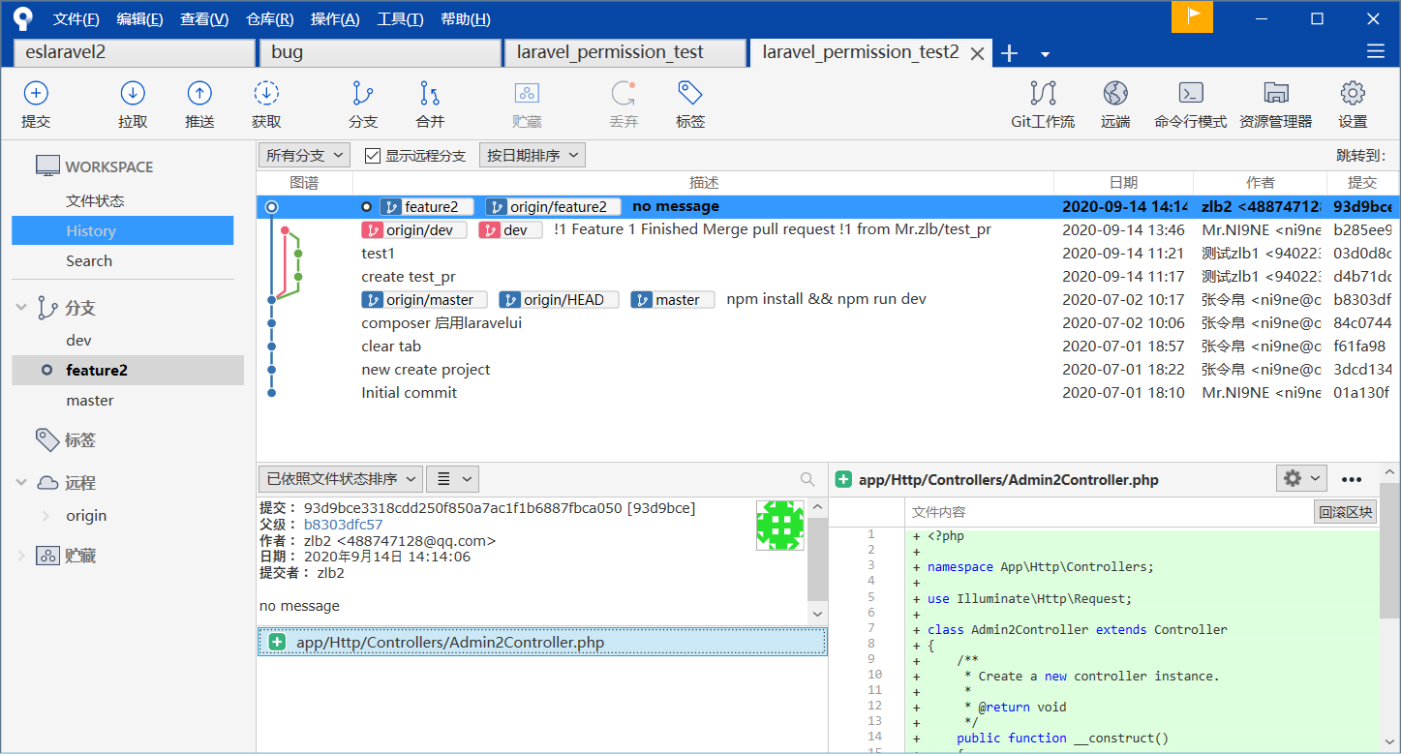Open the 标签 (Tag) tool
The width and height of the screenshot is (1401, 754).
[x=690, y=94]
